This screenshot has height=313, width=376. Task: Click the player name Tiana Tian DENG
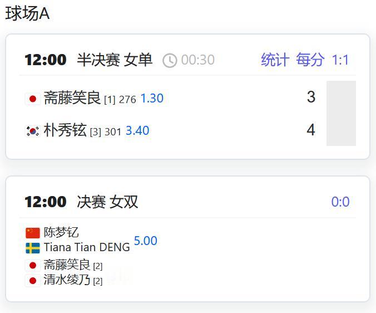point(87,247)
